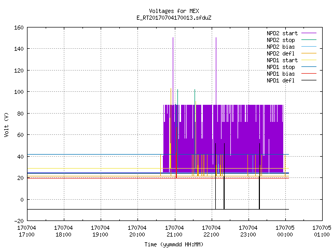
Task: Click the NPD2 defl orange legend line
Action: click(309, 53)
